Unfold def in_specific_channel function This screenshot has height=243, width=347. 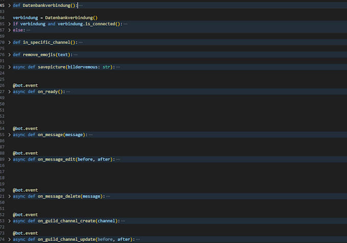coord(9,42)
